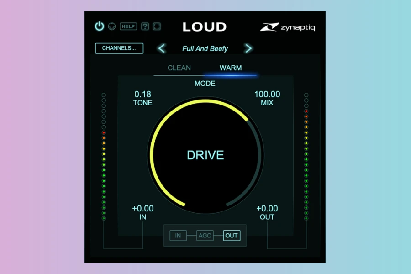
Task: Go to the previous preset with left arrow
Action: tap(162, 48)
